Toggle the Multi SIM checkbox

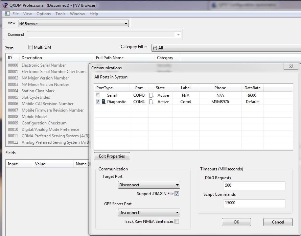[x=30, y=47]
